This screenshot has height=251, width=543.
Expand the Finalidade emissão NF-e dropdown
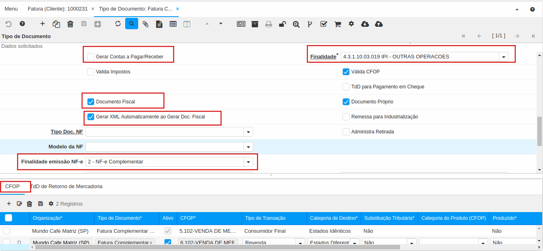[x=248, y=162]
